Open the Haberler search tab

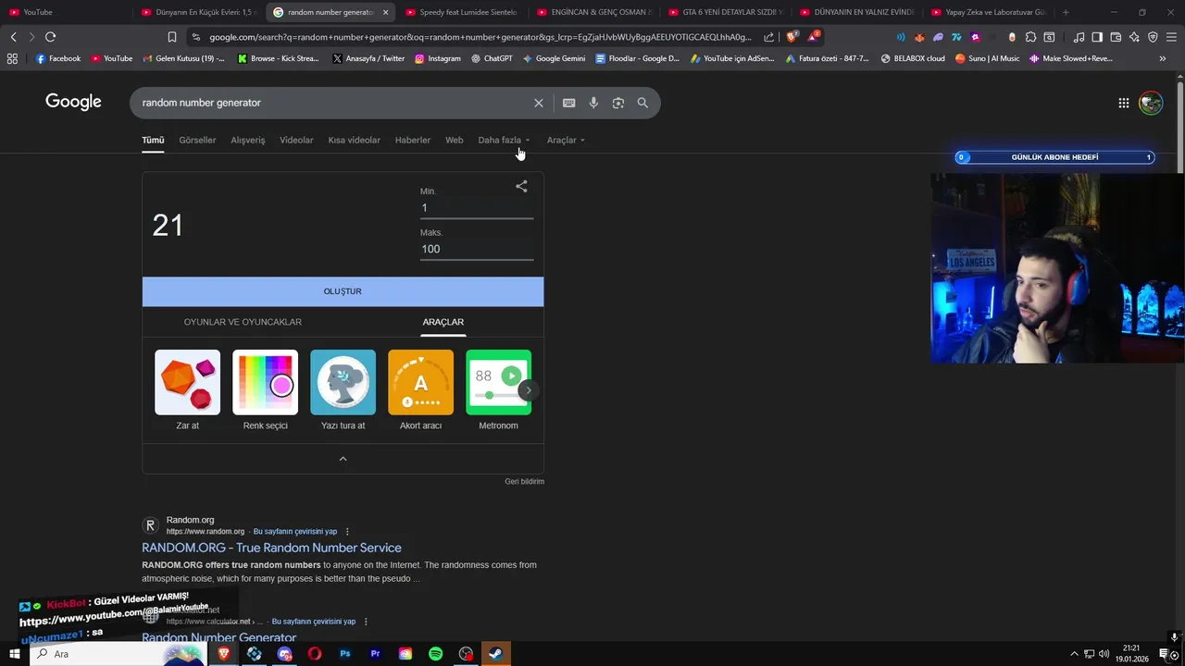point(413,140)
